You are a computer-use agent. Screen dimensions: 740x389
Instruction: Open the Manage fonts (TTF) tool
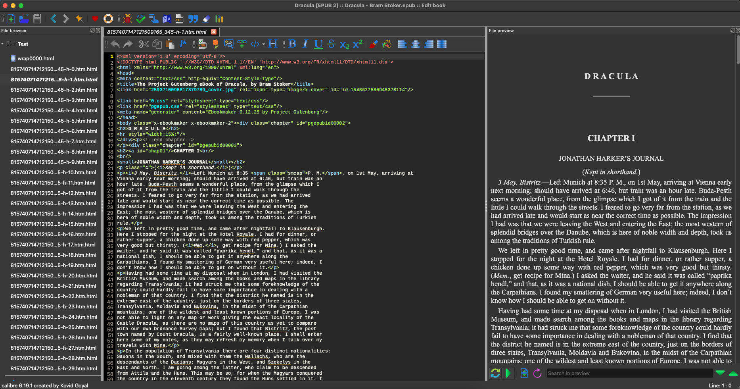point(180,18)
